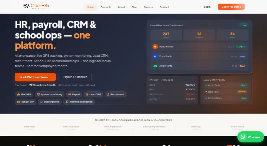Click the WFH badge
The height and width of the screenshot is (146, 267).
pyautogui.click(x=242, y=56)
